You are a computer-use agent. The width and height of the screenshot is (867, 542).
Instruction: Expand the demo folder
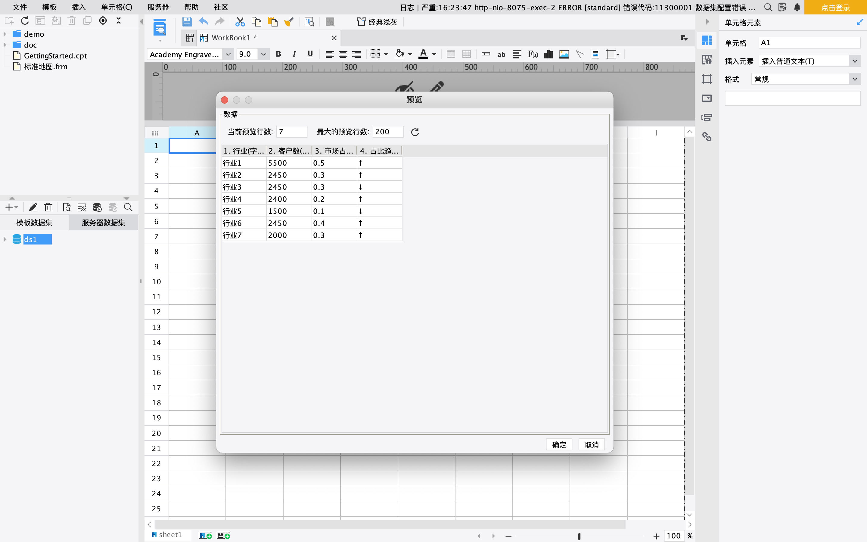5,34
